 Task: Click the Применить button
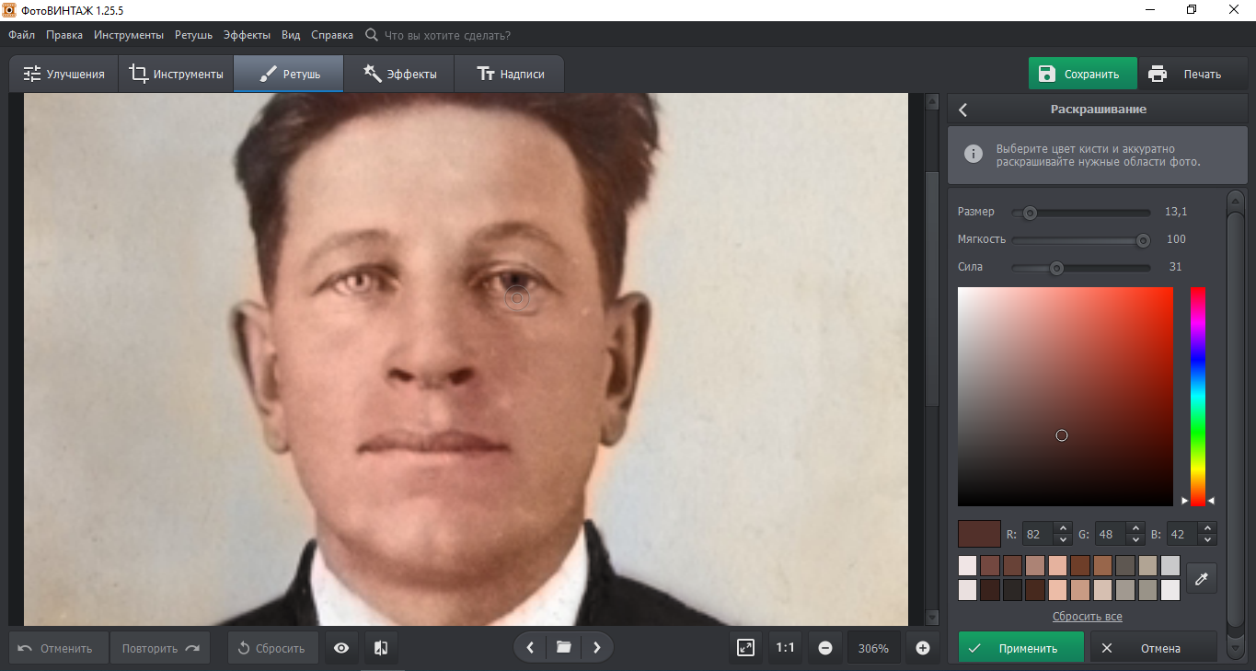1020,648
